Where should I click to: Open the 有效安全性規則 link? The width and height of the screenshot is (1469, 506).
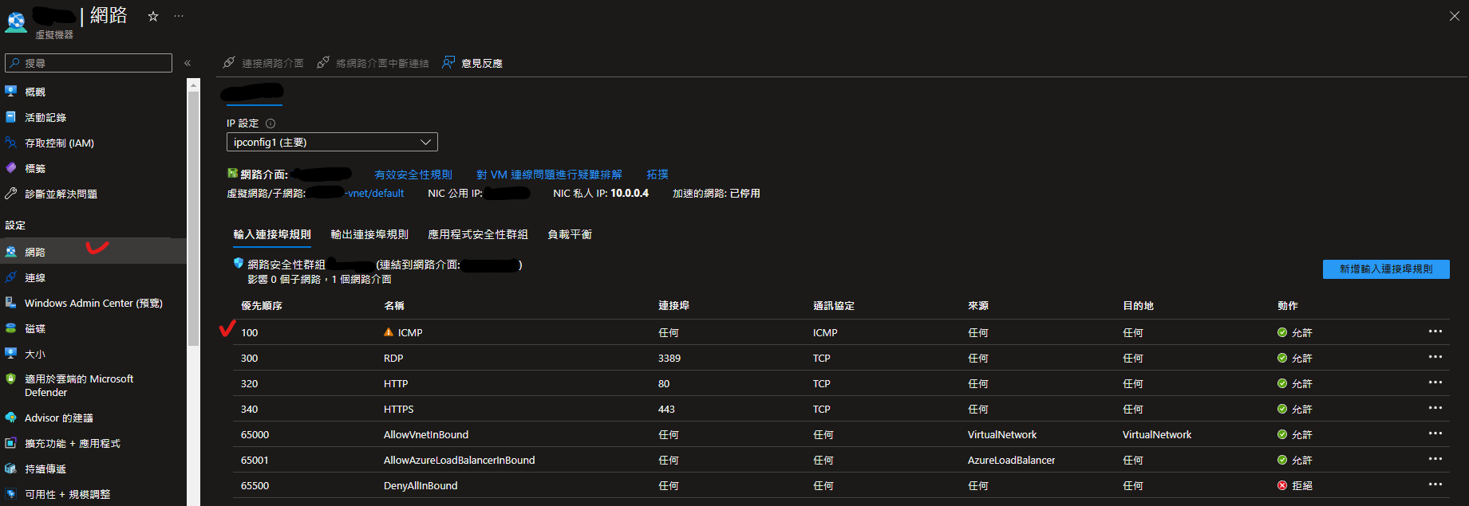413,175
